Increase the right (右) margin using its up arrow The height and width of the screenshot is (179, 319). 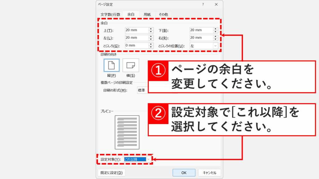(215, 36)
